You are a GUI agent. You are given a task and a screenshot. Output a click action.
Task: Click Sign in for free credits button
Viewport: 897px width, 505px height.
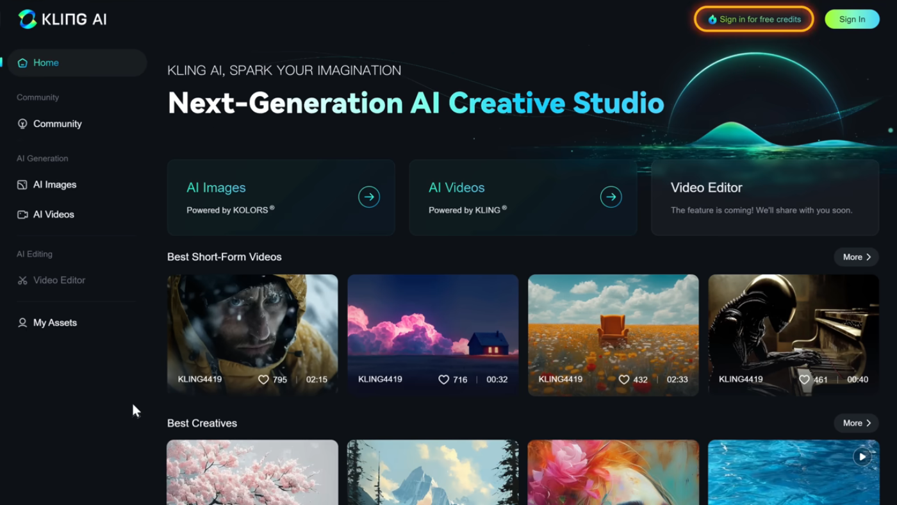[x=754, y=19]
